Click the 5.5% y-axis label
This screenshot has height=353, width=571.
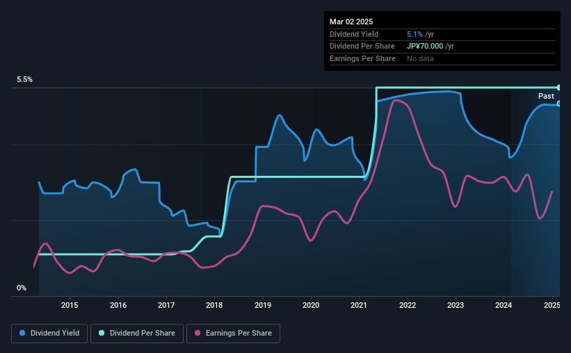(x=25, y=80)
